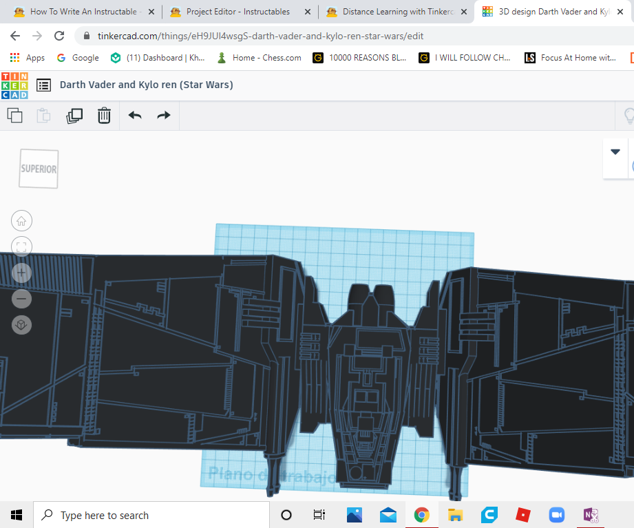Click the Duplicate and repeat icon
This screenshot has width=634, height=528.
click(74, 116)
